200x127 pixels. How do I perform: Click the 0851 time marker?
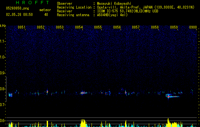[x=21, y=27]
